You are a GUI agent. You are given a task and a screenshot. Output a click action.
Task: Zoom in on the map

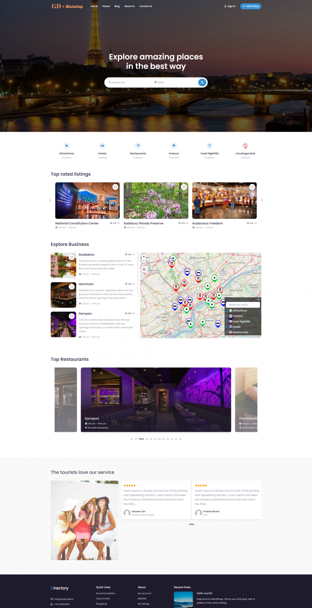click(x=144, y=257)
